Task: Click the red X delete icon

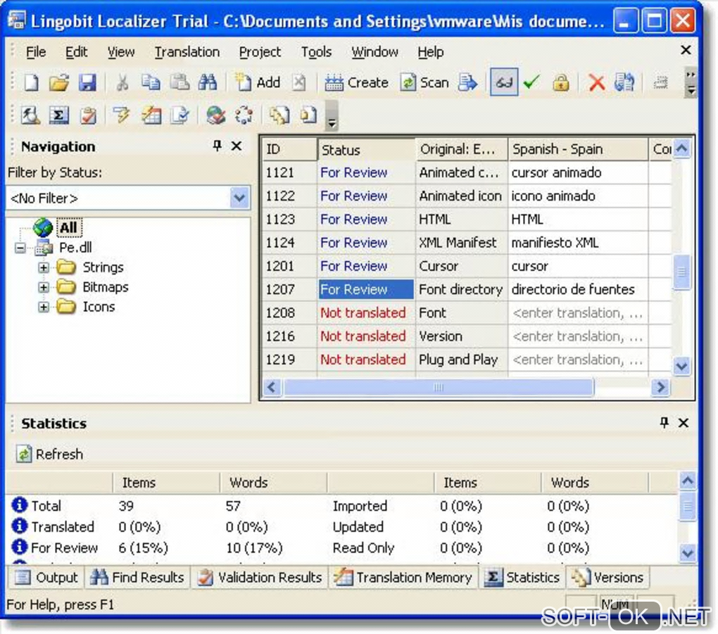Action: click(x=596, y=83)
